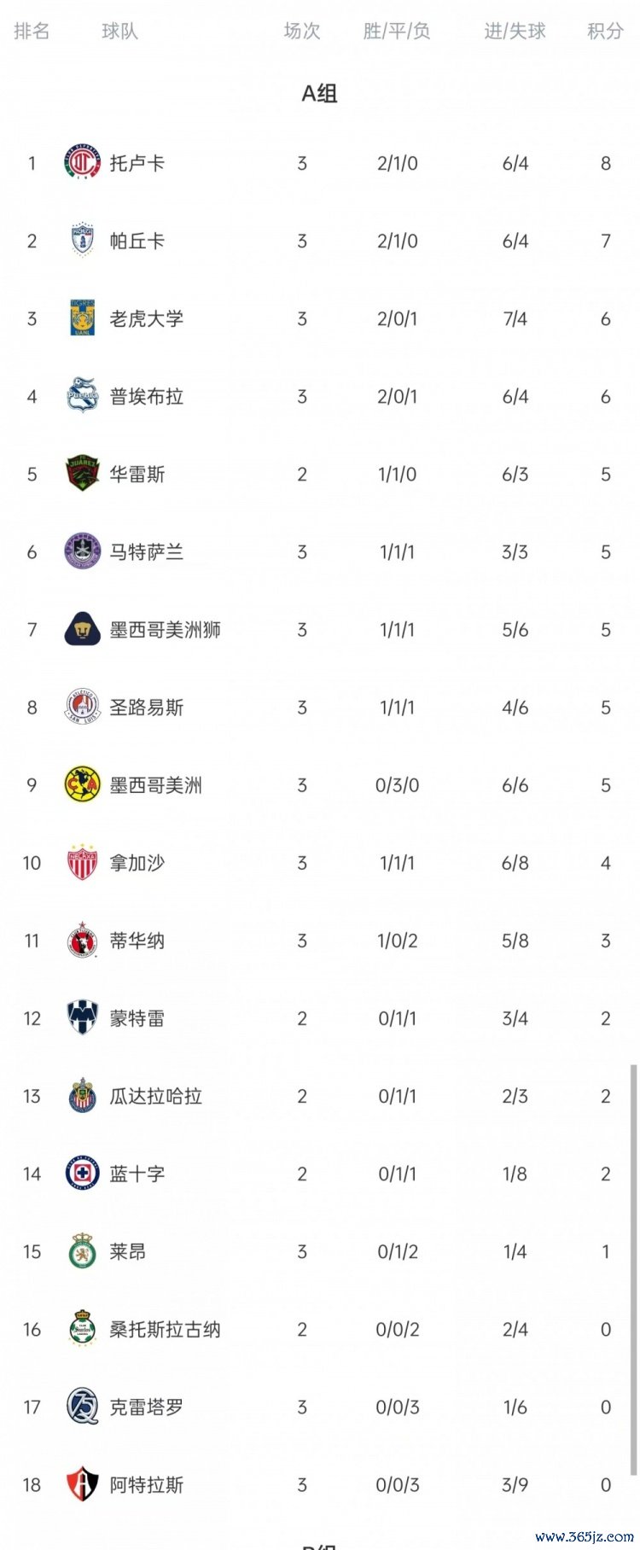
Task: Click the Atlas (阿特拉斯) team shield icon
Action: click(x=82, y=1484)
